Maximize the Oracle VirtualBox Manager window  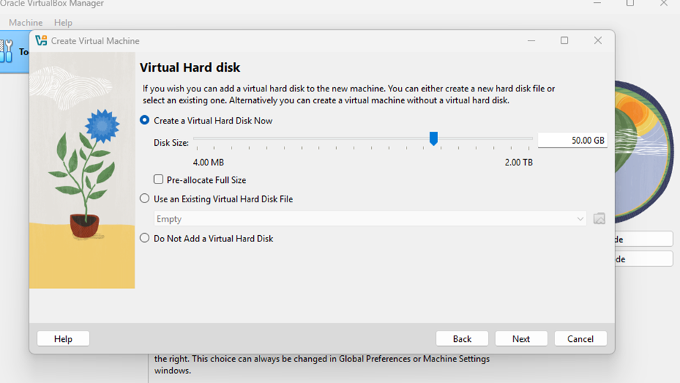[x=630, y=3]
